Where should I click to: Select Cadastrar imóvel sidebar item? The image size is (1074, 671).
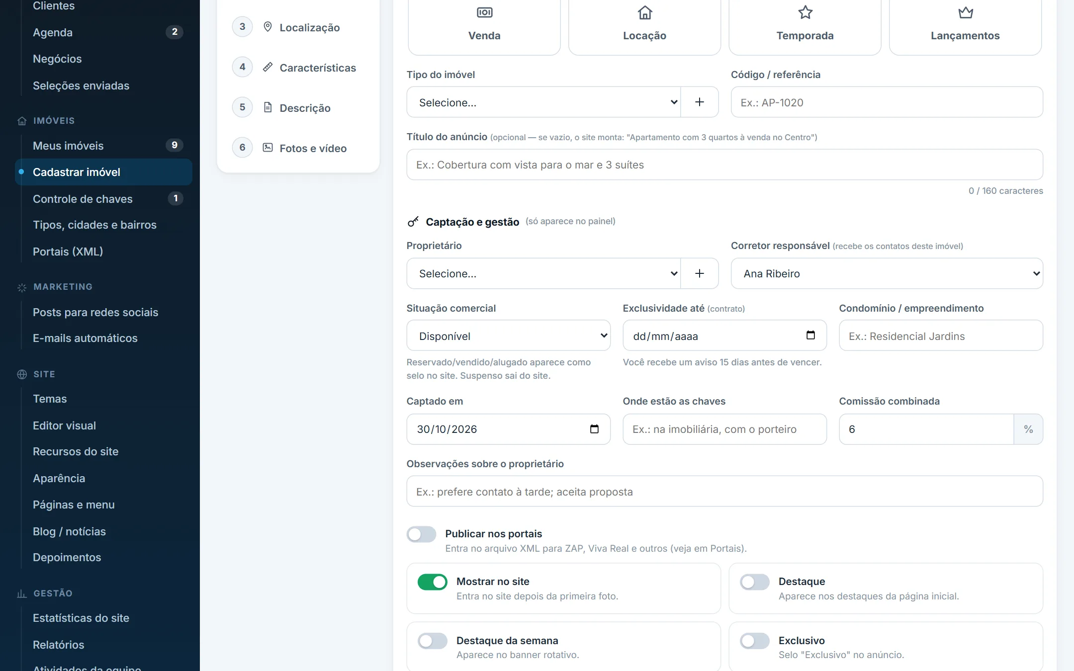tap(103, 172)
